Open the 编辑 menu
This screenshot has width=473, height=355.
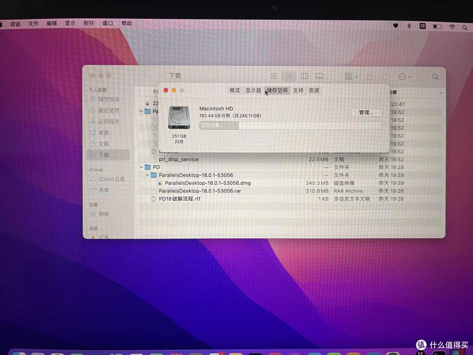click(52, 23)
